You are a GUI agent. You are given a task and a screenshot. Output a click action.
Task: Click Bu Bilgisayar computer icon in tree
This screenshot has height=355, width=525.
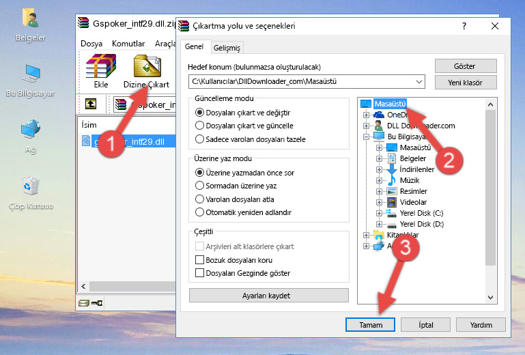tap(379, 137)
